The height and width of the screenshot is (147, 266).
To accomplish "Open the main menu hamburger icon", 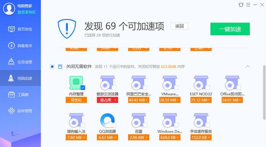I will (248, 5).
